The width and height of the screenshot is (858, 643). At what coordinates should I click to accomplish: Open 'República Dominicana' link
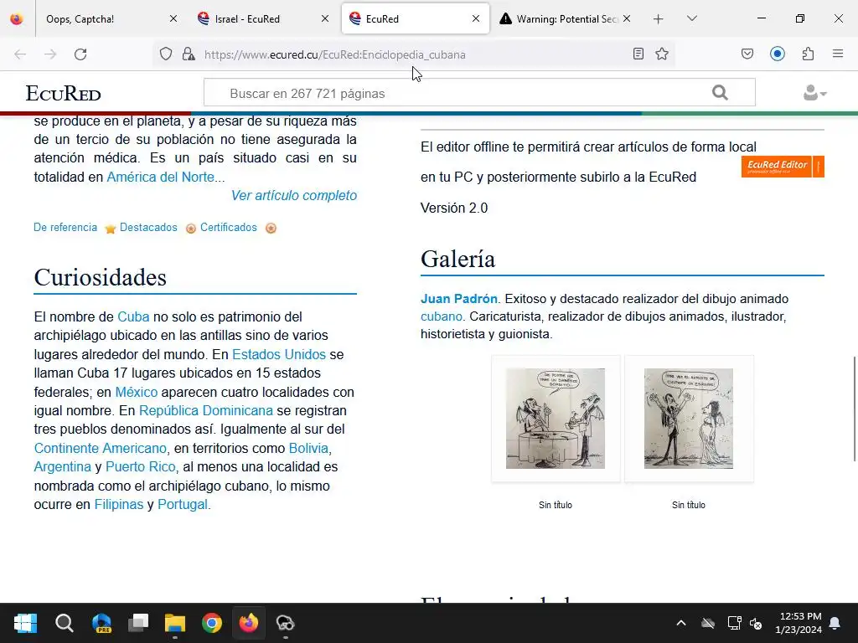(x=206, y=410)
